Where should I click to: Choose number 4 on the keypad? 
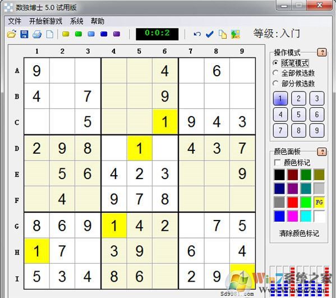[x=280, y=114]
